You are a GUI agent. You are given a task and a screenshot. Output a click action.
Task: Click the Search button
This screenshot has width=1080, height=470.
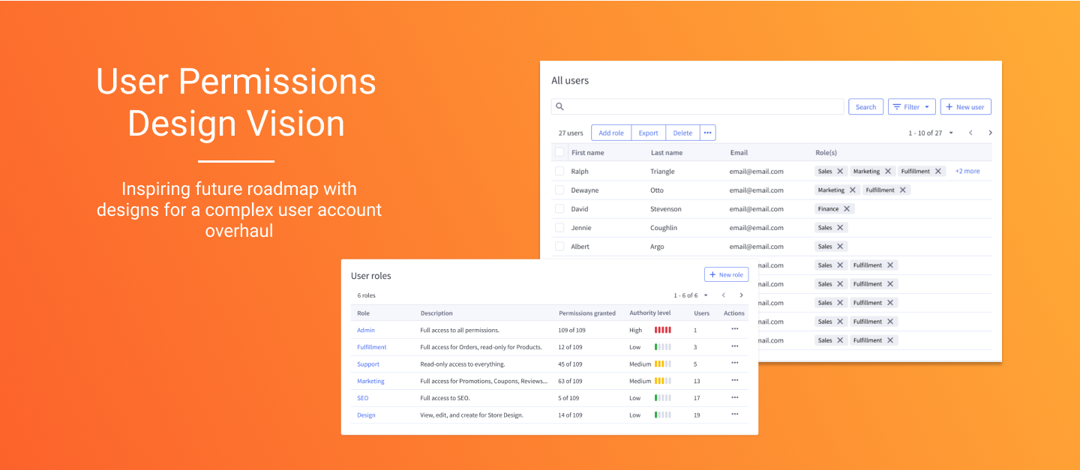865,107
